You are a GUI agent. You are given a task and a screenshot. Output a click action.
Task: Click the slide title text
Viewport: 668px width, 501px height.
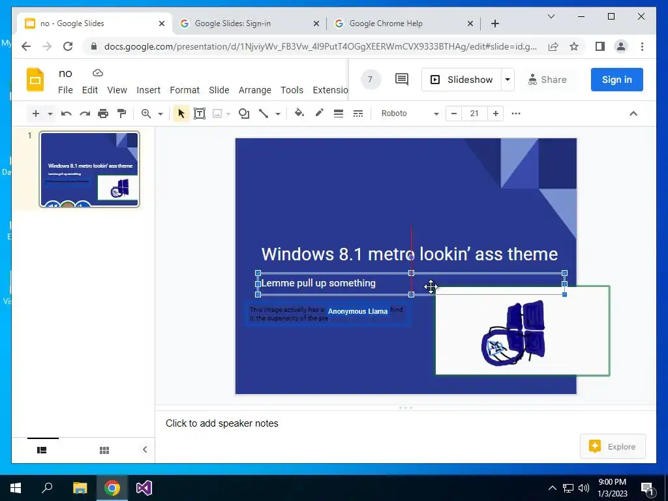pos(410,254)
